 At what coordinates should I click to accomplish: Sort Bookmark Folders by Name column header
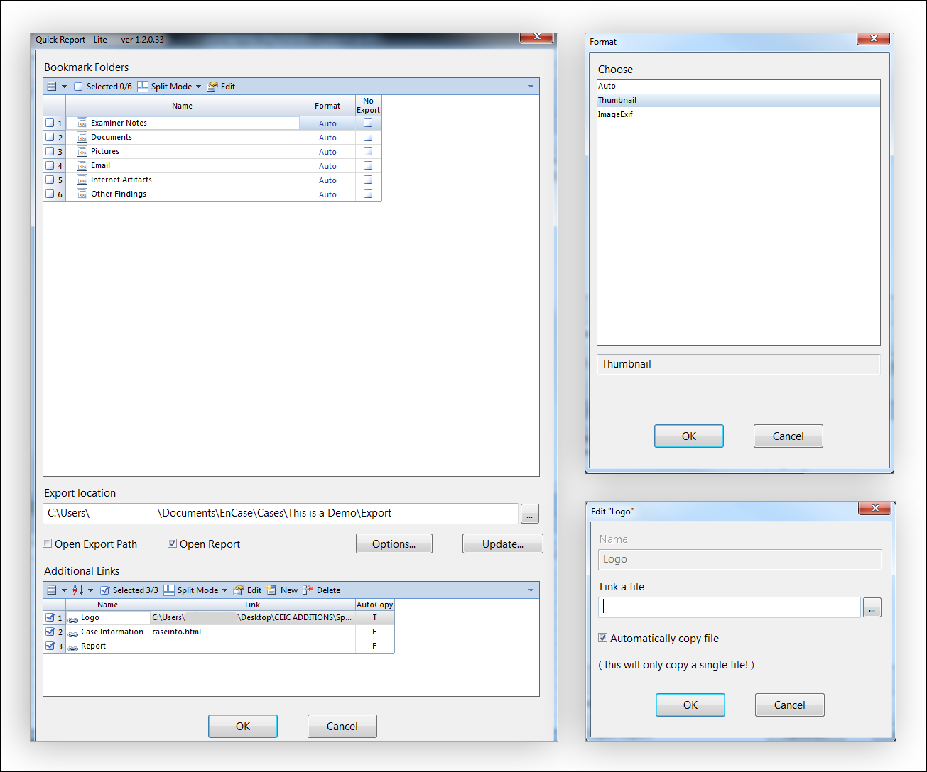pos(183,106)
